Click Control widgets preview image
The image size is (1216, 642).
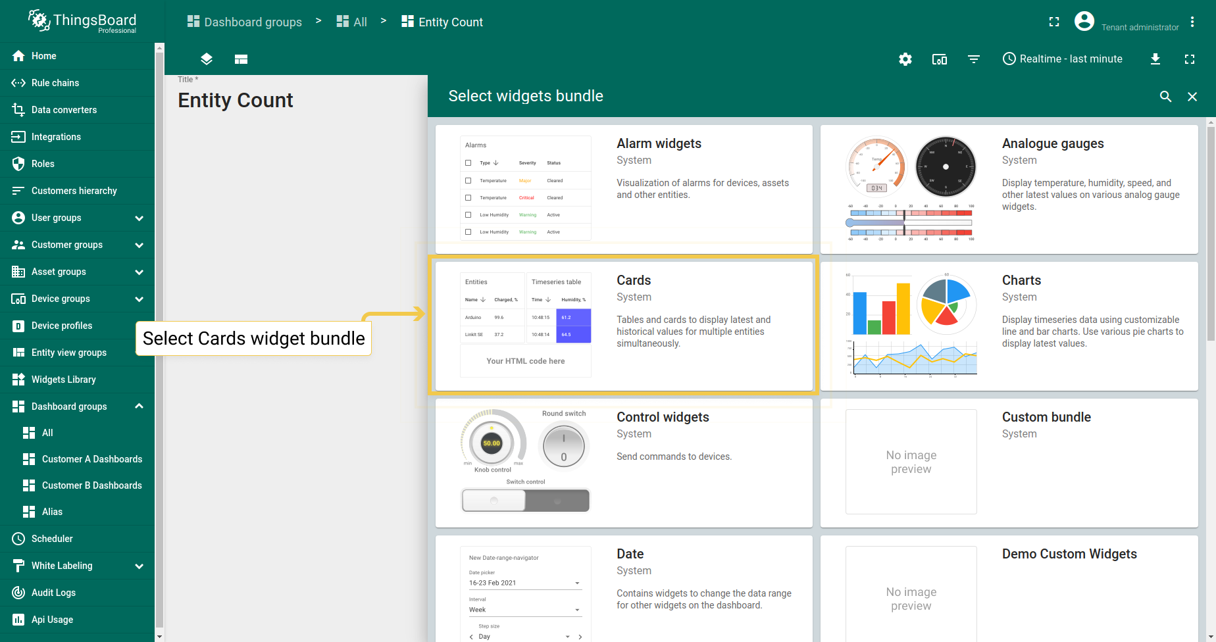tap(526, 462)
